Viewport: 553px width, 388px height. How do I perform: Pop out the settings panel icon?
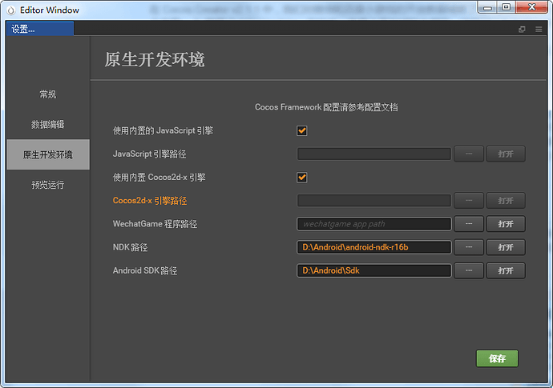click(x=522, y=30)
